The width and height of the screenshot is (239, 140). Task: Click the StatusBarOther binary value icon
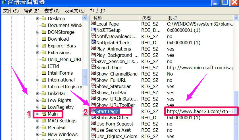tap(93, 118)
